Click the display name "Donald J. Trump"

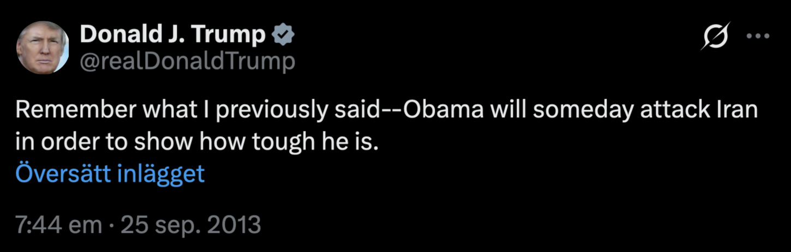tap(173, 35)
